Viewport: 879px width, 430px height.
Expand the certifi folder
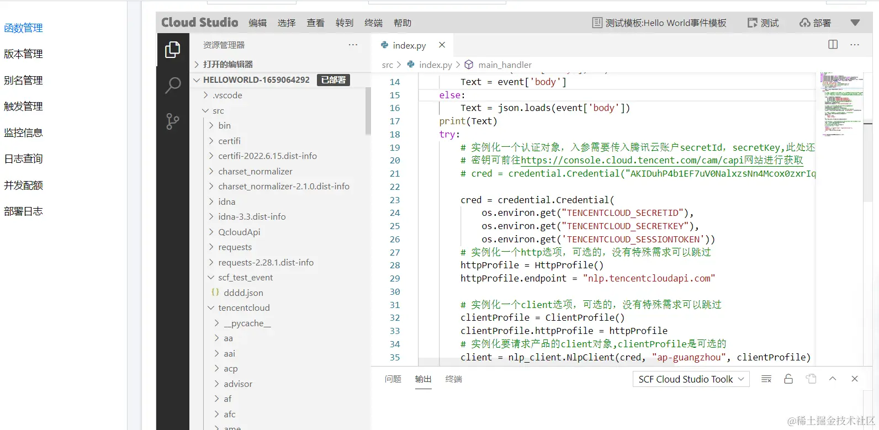(278, 141)
